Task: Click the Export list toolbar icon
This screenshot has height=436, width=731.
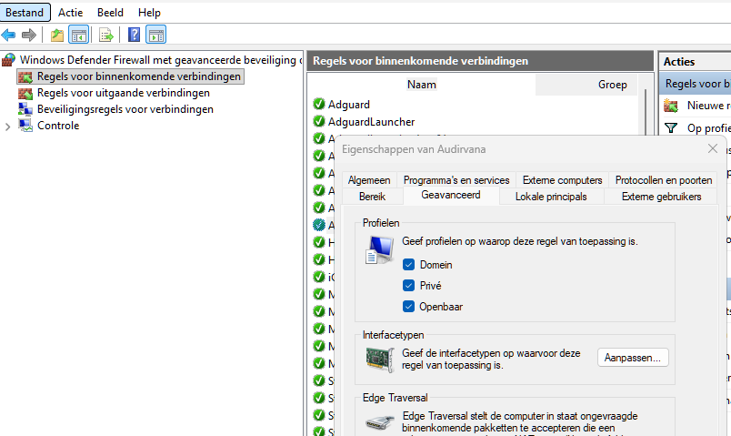Action: tap(106, 35)
